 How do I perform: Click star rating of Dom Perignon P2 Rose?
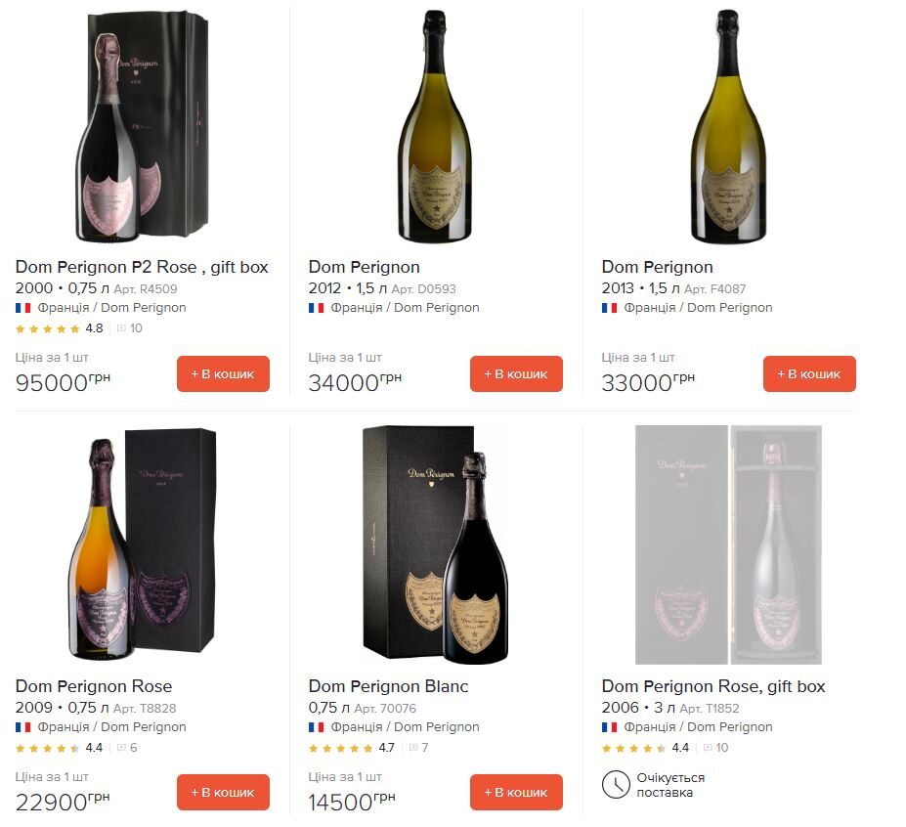[48, 328]
